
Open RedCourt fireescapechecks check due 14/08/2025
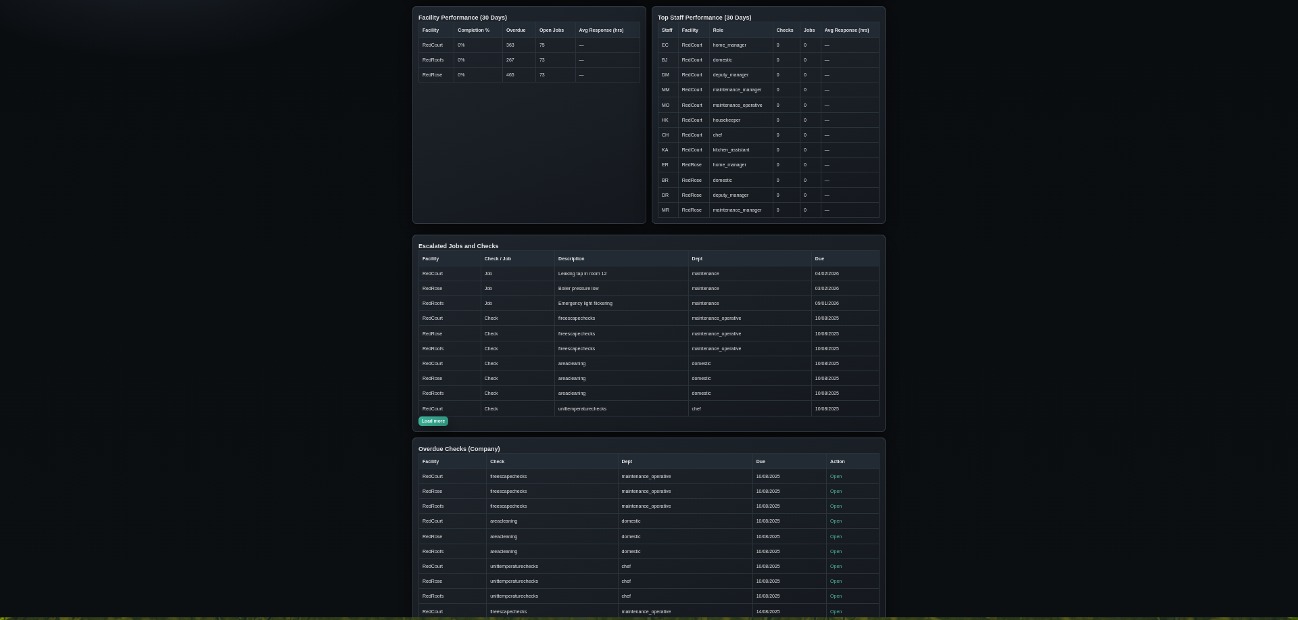coord(836,611)
